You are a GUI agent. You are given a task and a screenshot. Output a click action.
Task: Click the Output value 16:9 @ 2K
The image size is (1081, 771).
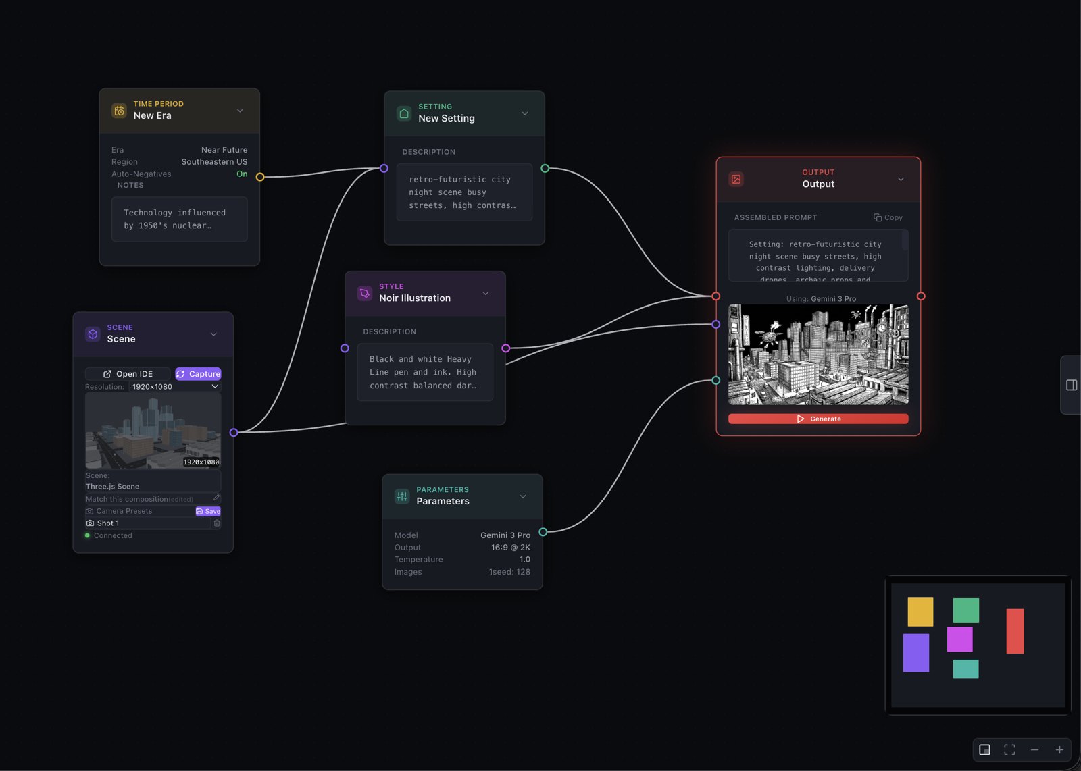click(511, 548)
